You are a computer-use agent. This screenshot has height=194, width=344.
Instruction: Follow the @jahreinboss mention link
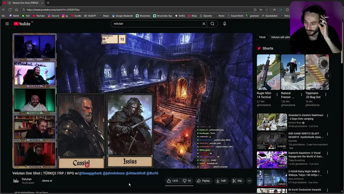tap(114, 173)
